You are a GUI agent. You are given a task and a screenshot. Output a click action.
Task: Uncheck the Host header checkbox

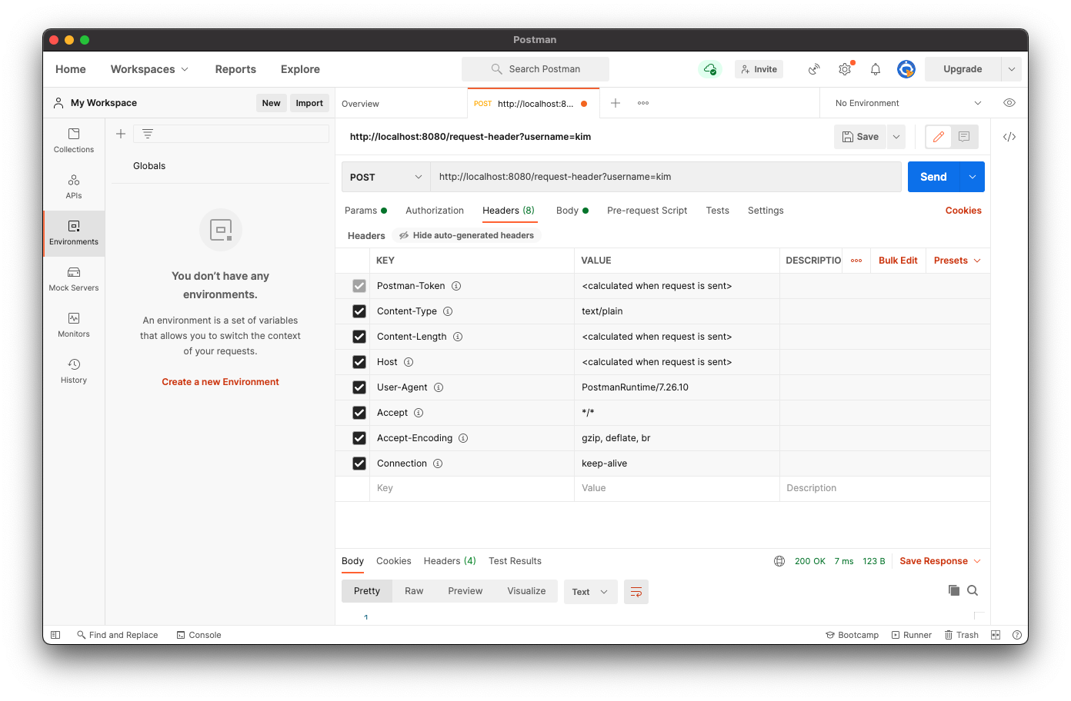tap(359, 362)
